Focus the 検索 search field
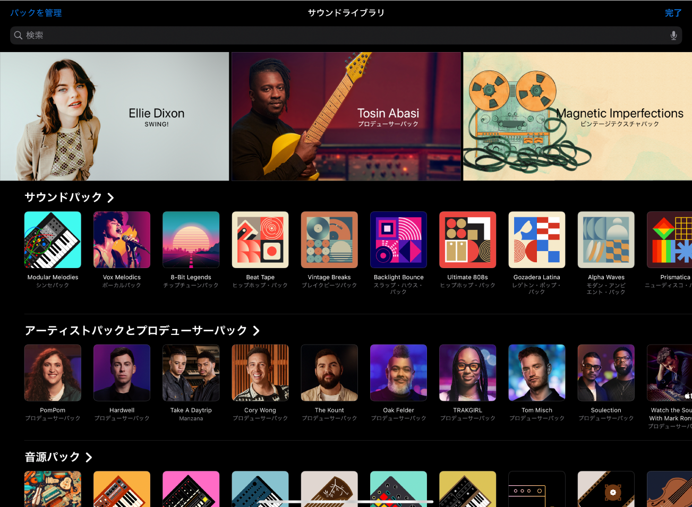This screenshot has height=507, width=692. point(346,35)
